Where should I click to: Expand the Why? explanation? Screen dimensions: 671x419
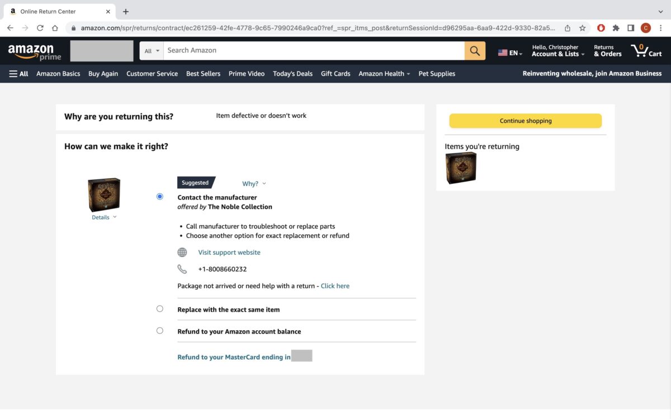[254, 184]
